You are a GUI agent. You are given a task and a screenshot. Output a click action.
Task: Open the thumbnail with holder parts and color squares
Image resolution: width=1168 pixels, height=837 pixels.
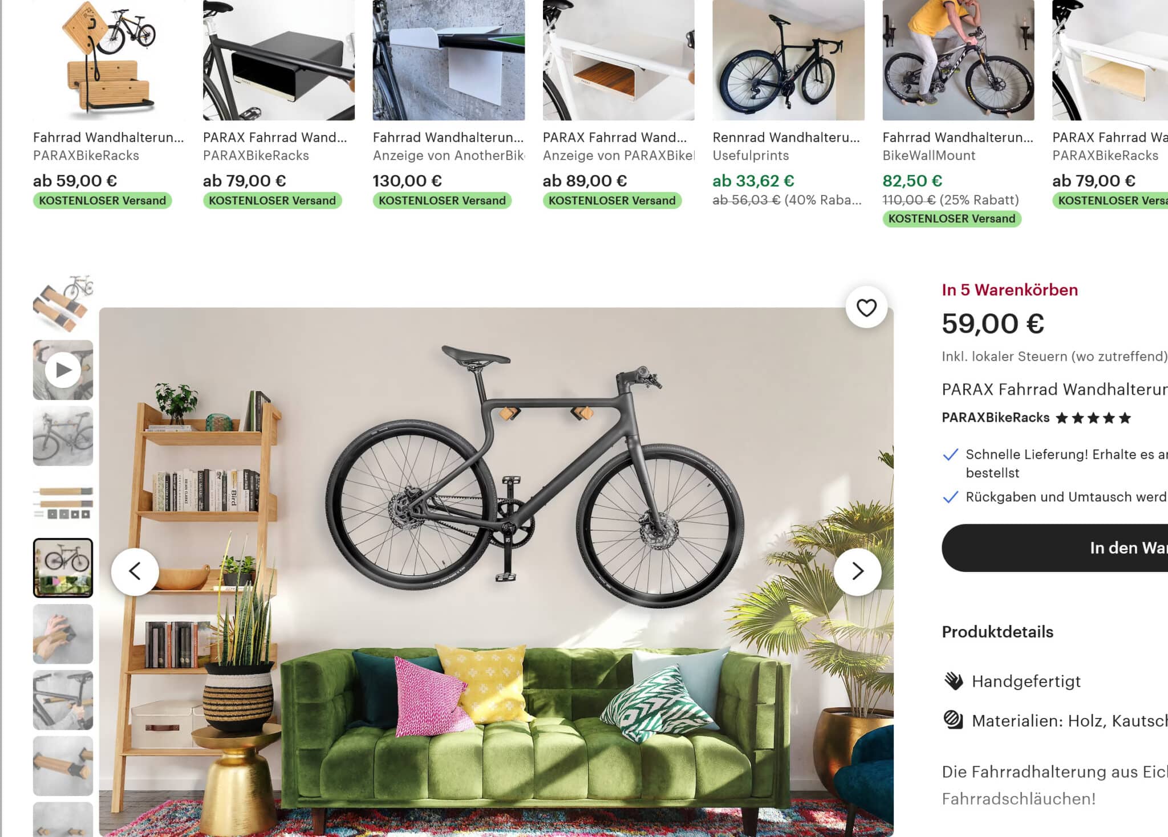63,502
